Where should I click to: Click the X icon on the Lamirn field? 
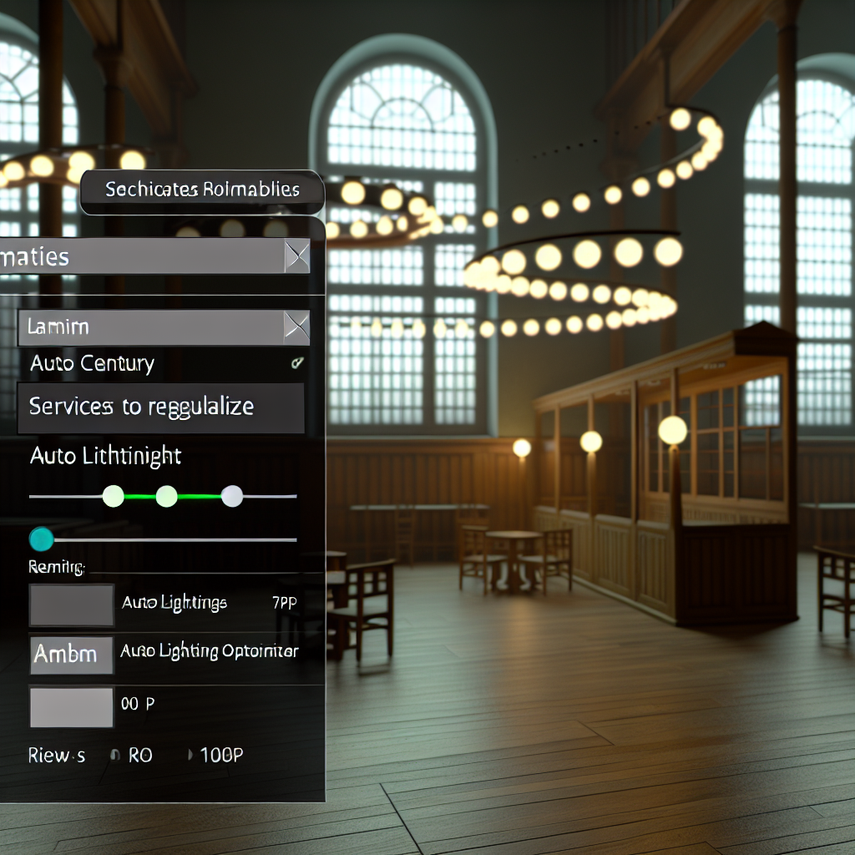296,326
